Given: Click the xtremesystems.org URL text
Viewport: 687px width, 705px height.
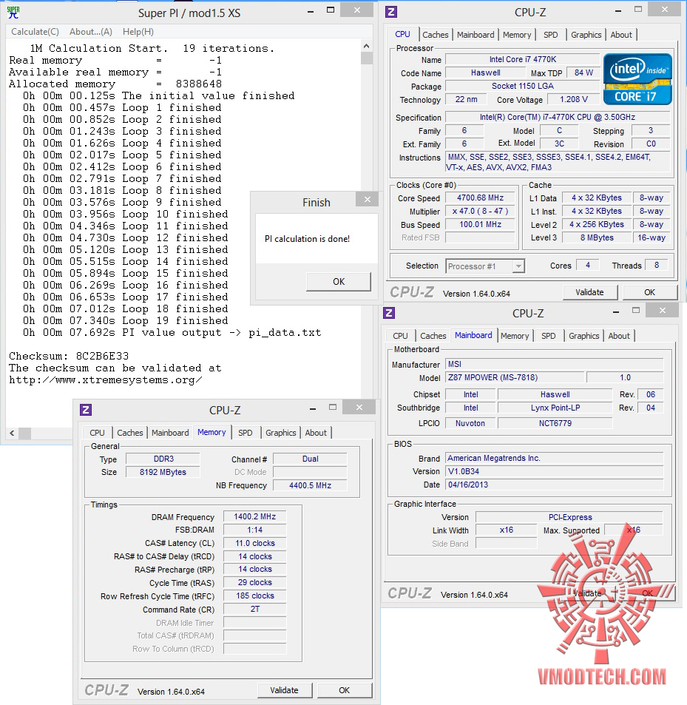Looking at the screenshot, I should pos(106,380).
